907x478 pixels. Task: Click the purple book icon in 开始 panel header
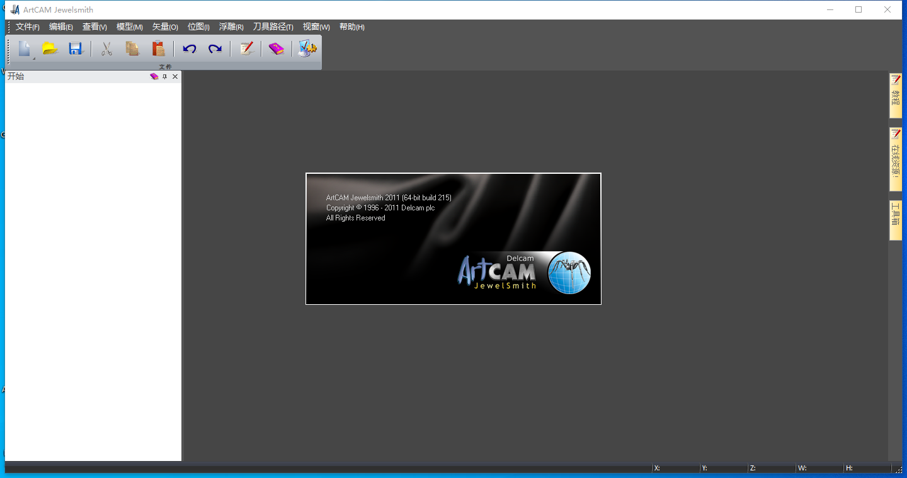pos(154,76)
